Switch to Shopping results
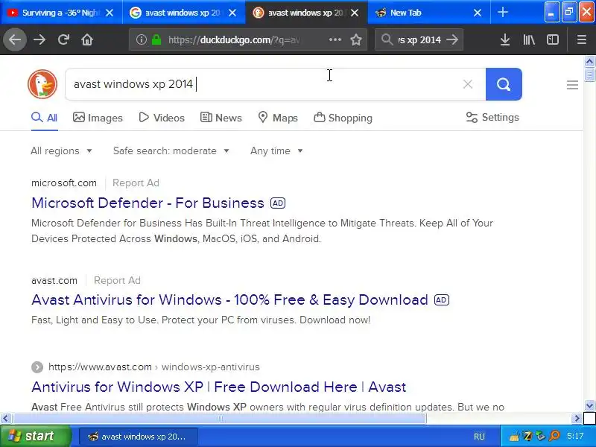Screen dimensions: 596x447 tap(343, 118)
